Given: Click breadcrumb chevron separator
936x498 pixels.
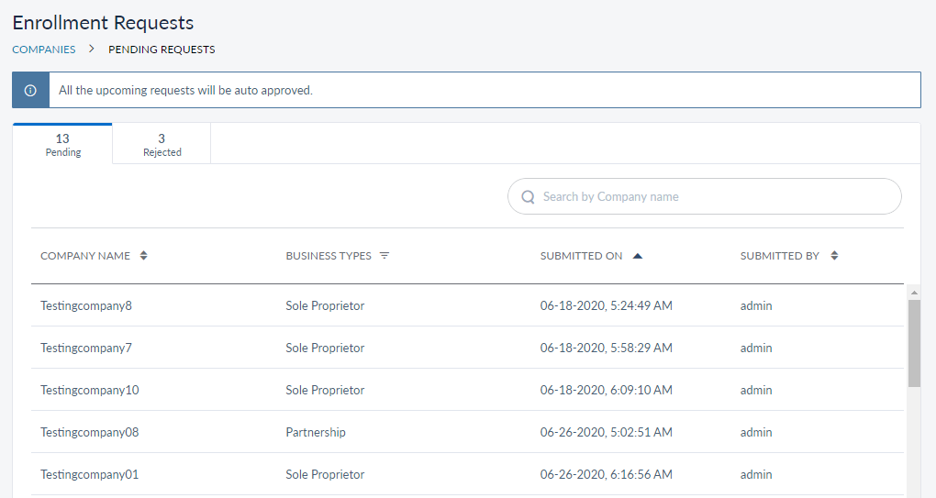Looking at the screenshot, I should pyautogui.click(x=92, y=50).
